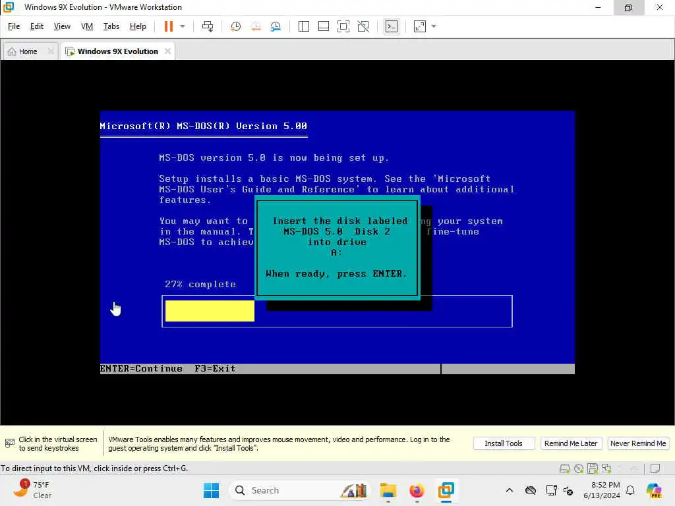Toggle console view toolbar button
The image size is (675, 506).
[x=392, y=26]
